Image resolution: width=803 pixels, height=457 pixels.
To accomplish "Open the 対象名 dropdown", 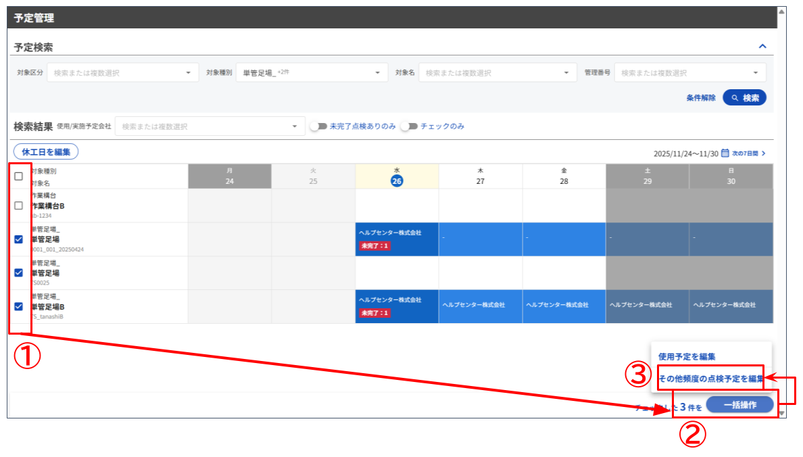I will coord(497,72).
